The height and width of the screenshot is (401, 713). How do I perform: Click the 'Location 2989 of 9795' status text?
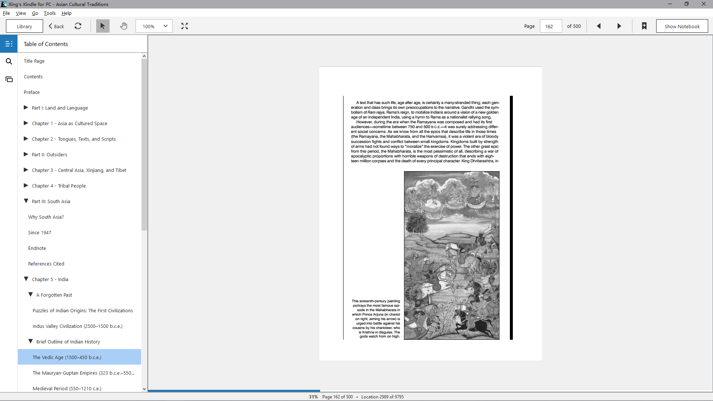pyautogui.click(x=382, y=397)
